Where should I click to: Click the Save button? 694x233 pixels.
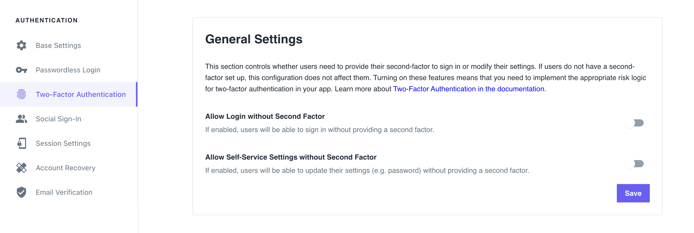click(633, 193)
